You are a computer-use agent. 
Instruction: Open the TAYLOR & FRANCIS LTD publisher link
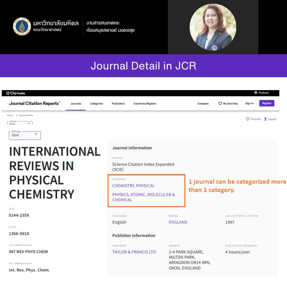pos(134,252)
